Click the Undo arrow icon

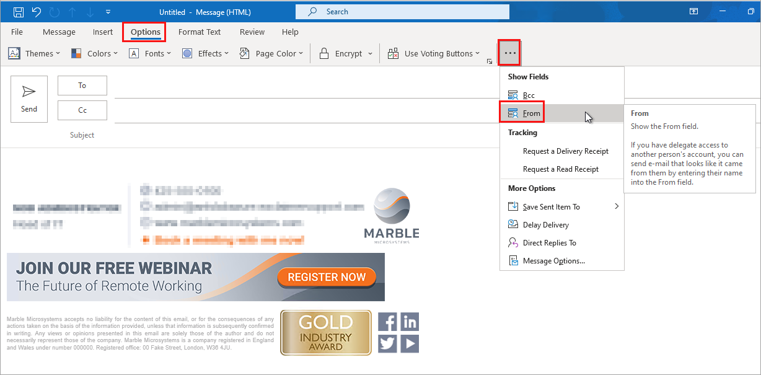pos(36,12)
